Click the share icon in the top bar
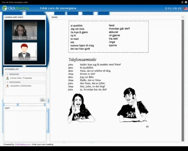Screen dimensions: 188x151 tap(182, 2)
